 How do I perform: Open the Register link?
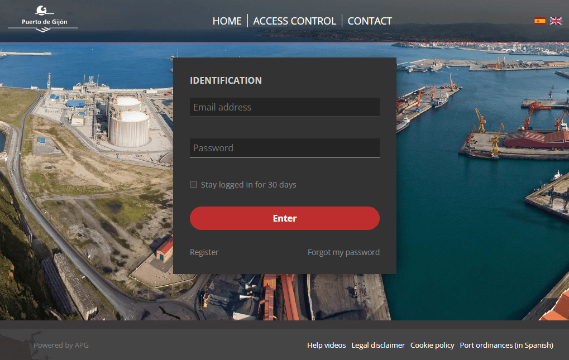[x=204, y=252]
